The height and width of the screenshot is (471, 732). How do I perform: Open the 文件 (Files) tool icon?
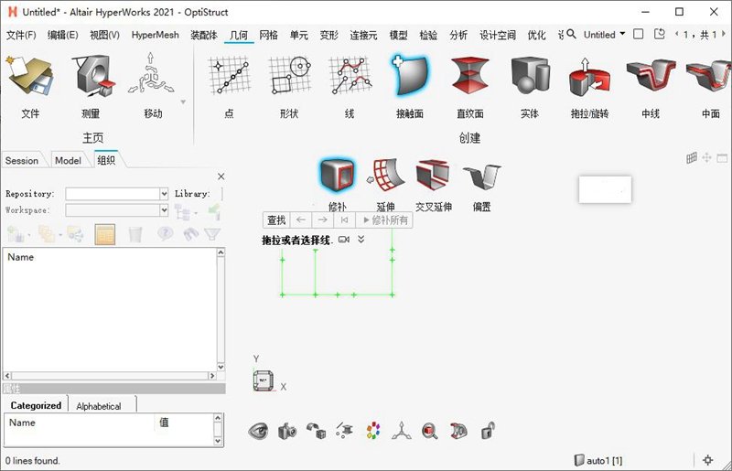click(30, 76)
